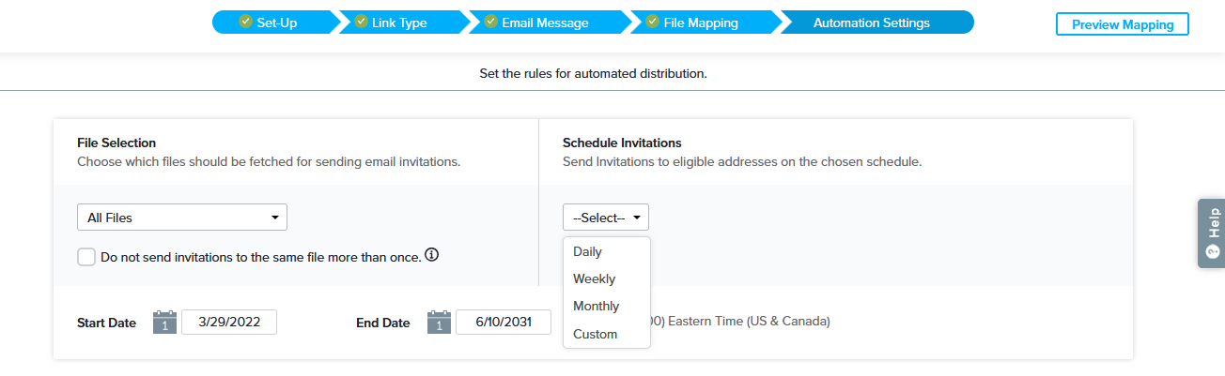The image size is (1225, 376).
Task: Choose Daily from the schedule list
Action: [587, 251]
